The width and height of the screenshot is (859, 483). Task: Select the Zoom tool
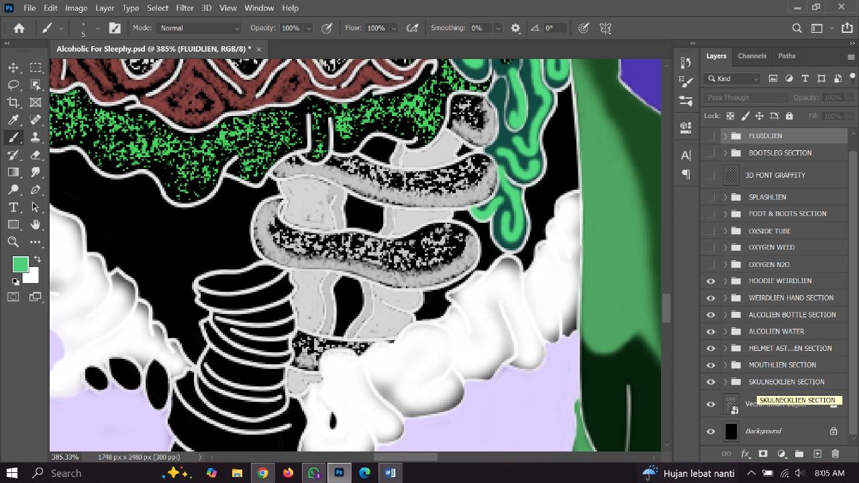[x=13, y=242]
